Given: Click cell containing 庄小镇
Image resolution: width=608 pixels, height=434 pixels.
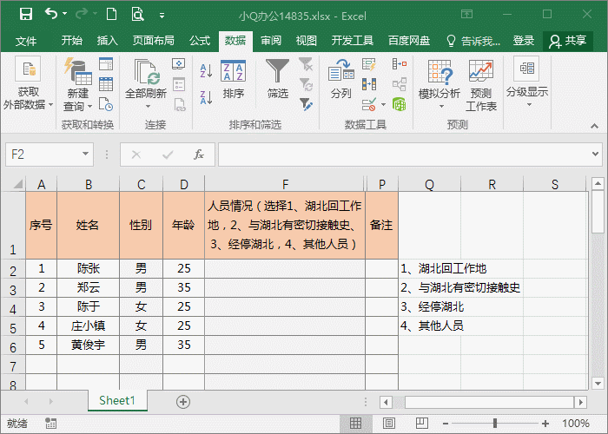Looking at the screenshot, I should tap(88, 325).
